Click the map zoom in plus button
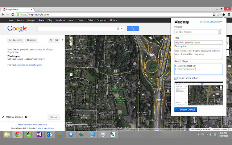The image size is (232, 145). click(71, 44)
